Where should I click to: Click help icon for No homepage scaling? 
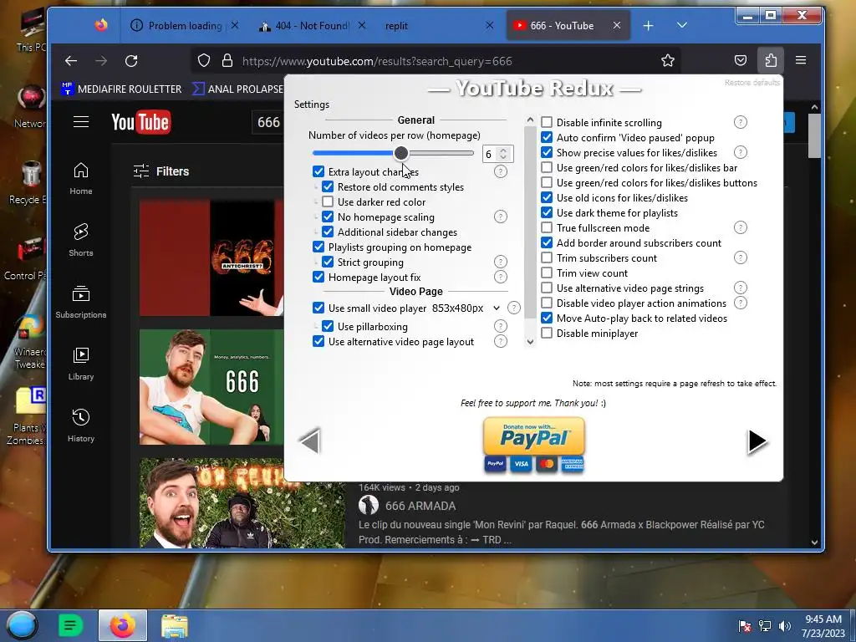click(500, 217)
